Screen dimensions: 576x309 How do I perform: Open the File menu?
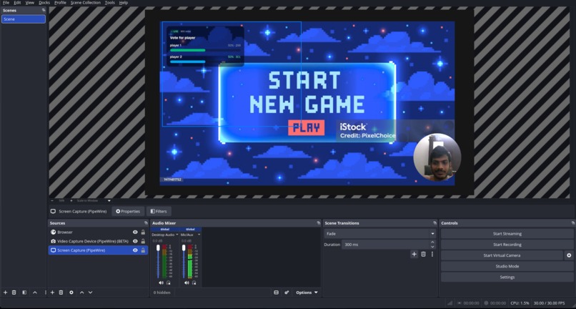pos(6,3)
